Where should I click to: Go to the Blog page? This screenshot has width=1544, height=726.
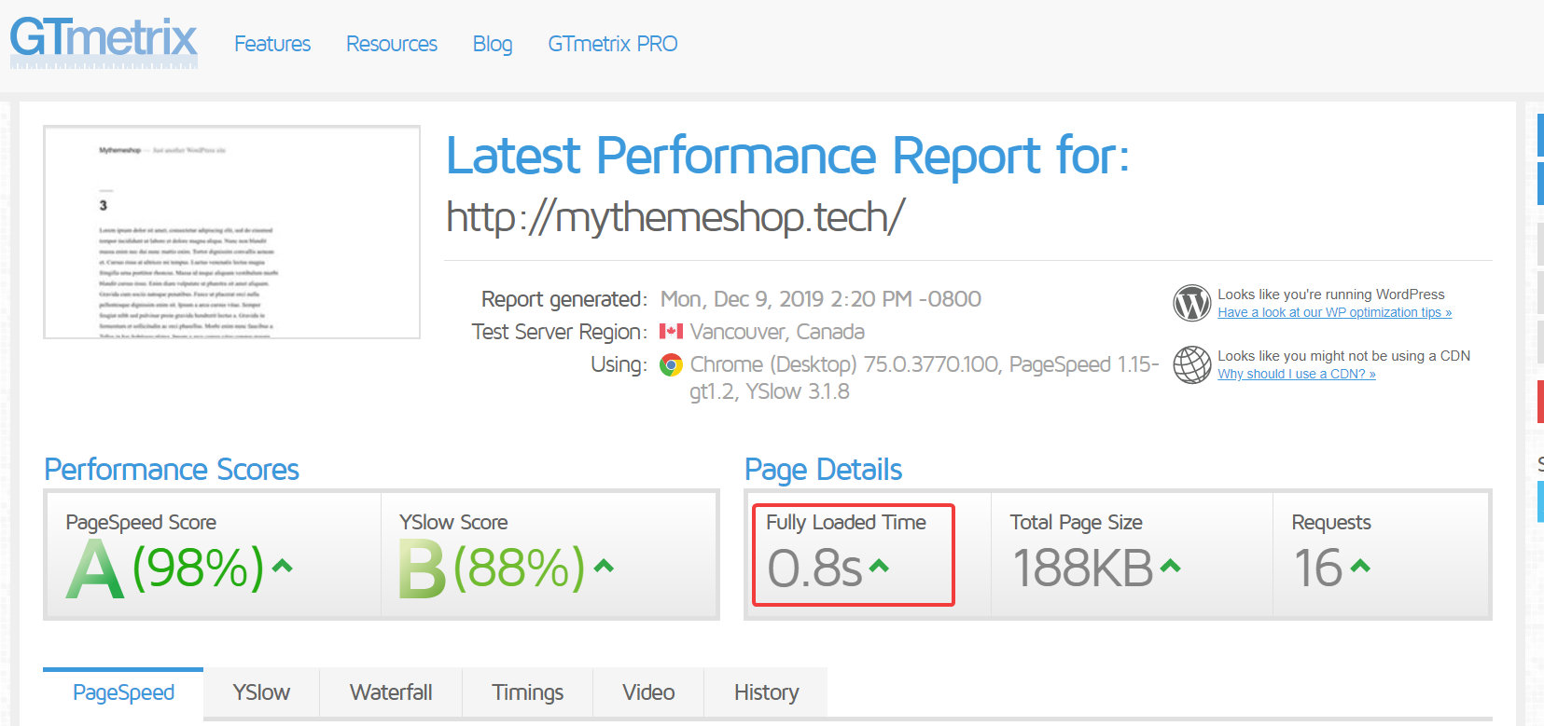tap(493, 44)
